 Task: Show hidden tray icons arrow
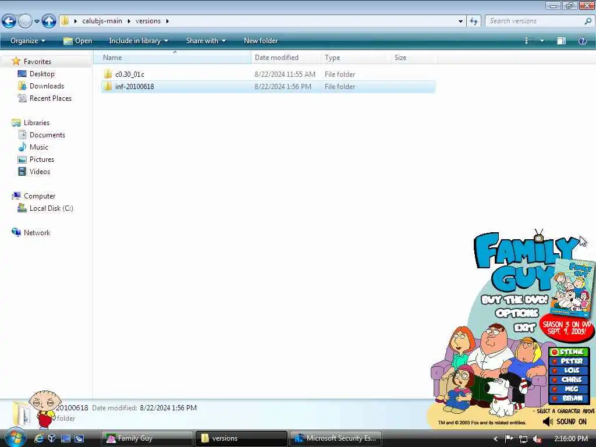(495, 439)
